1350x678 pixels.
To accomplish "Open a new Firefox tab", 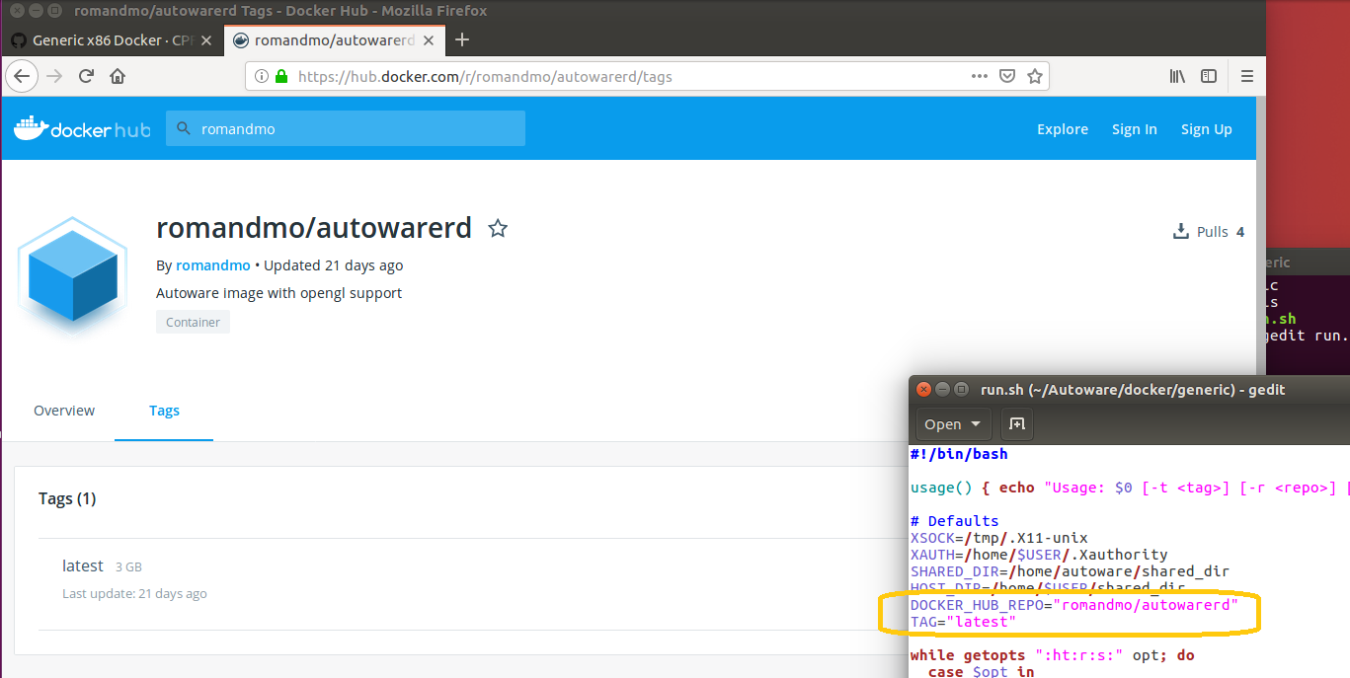I will click(461, 40).
